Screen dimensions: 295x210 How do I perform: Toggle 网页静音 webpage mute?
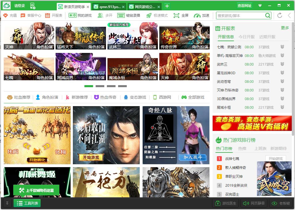pos(254,203)
